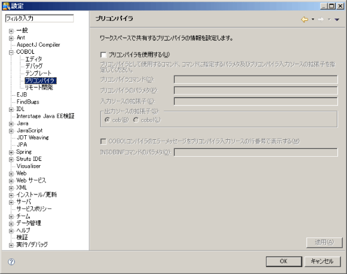Minimize the 設定 dialog window

pos(324,6)
